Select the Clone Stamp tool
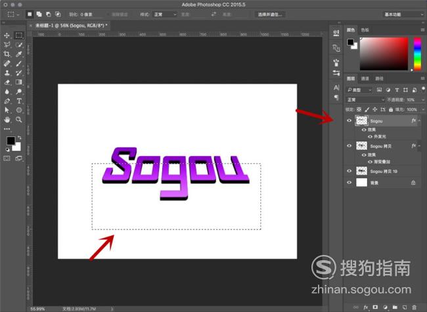The width and height of the screenshot is (427, 312). [x=7, y=73]
